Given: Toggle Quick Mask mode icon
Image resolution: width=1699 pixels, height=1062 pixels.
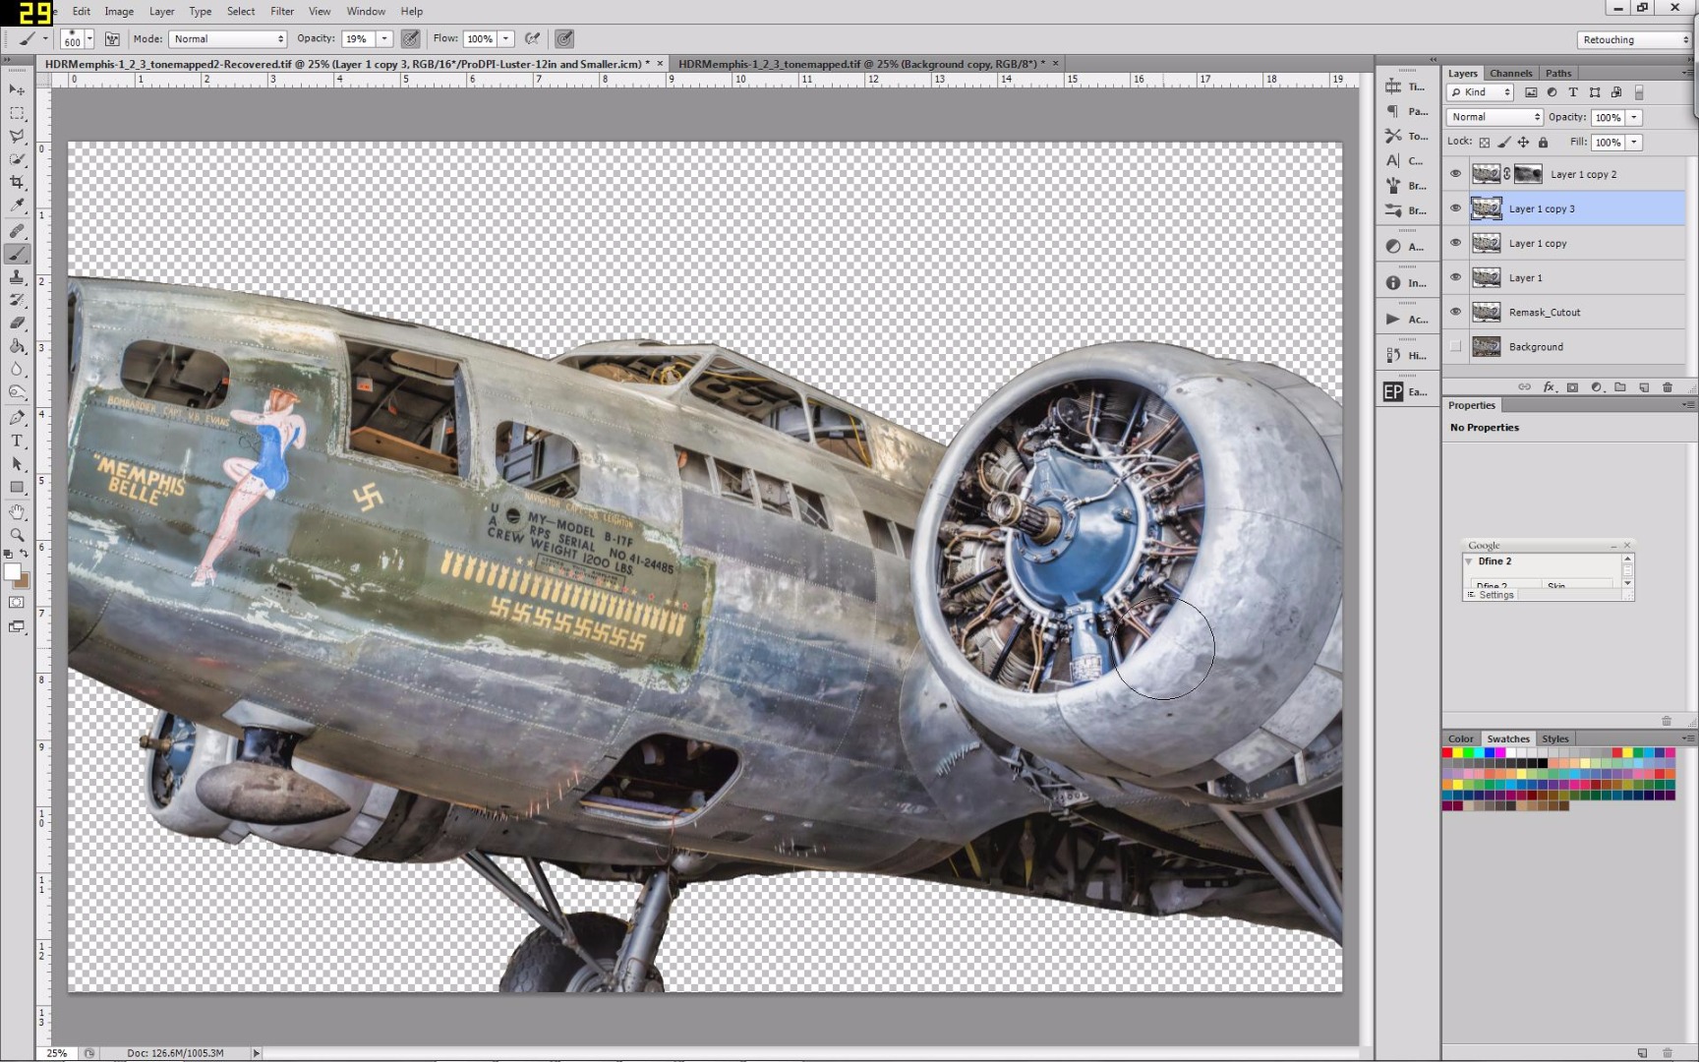Looking at the screenshot, I should pyautogui.click(x=17, y=602).
